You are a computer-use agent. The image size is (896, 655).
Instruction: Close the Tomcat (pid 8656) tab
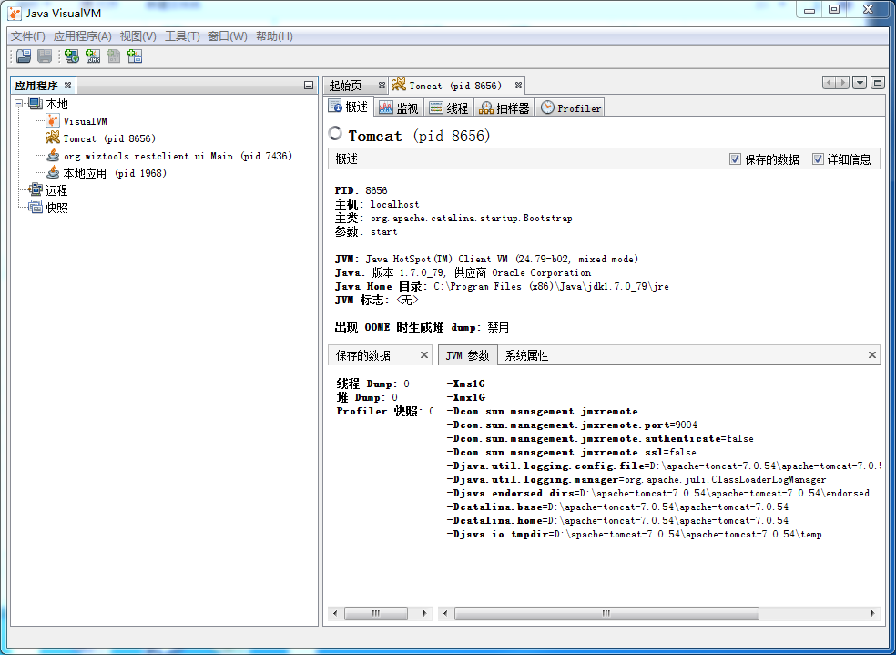click(518, 85)
